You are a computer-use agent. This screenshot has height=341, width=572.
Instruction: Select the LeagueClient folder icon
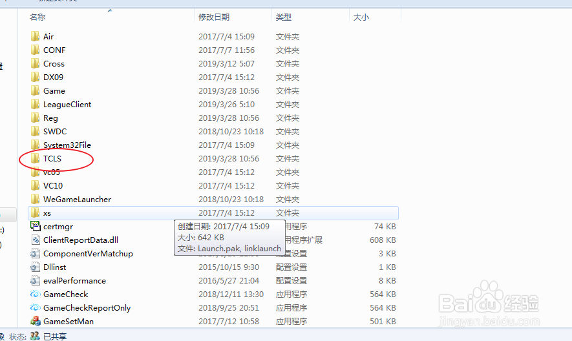click(35, 105)
